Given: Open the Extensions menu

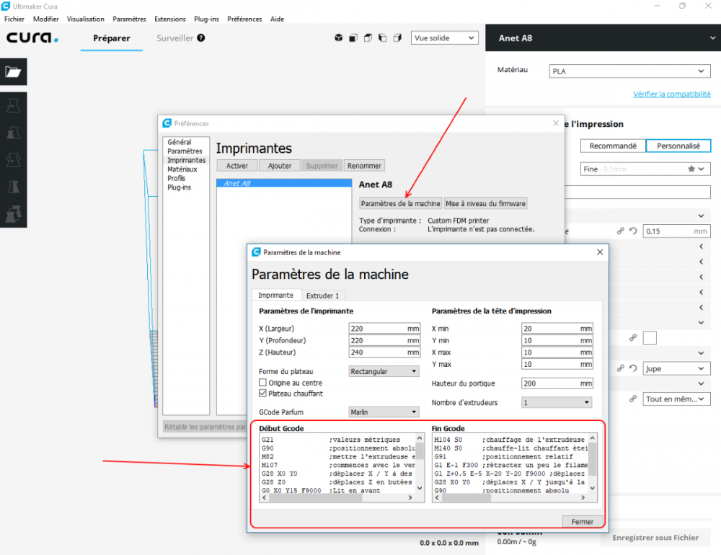Looking at the screenshot, I should pos(170,19).
